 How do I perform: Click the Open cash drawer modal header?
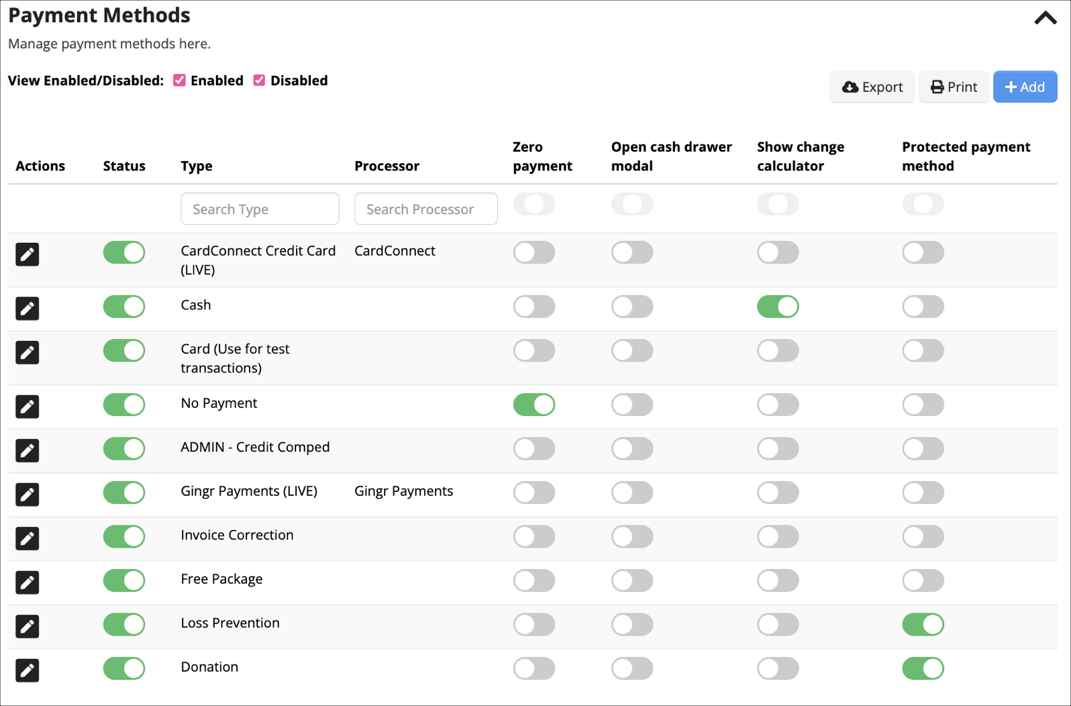[x=671, y=156]
